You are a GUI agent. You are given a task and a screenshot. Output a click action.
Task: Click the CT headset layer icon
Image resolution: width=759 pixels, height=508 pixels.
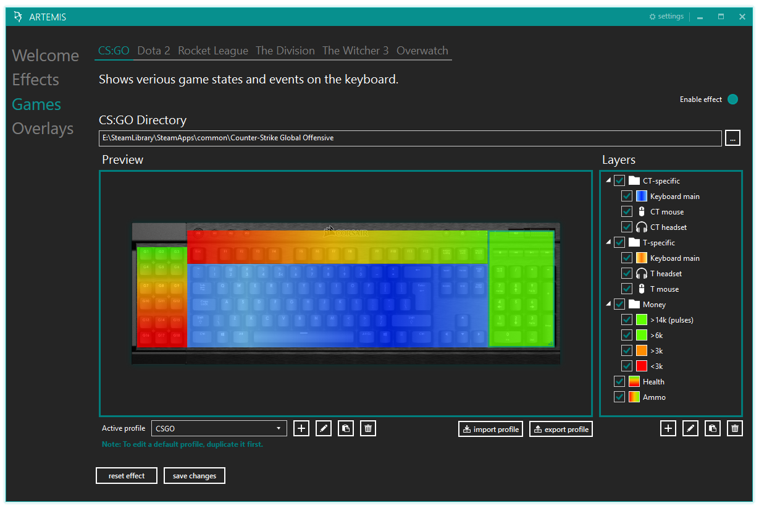[642, 227]
